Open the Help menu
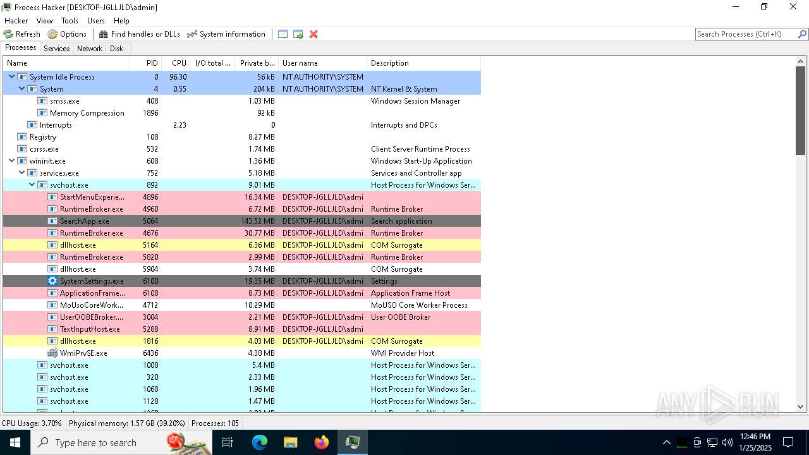This screenshot has width=809, height=455. (x=121, y=21)
